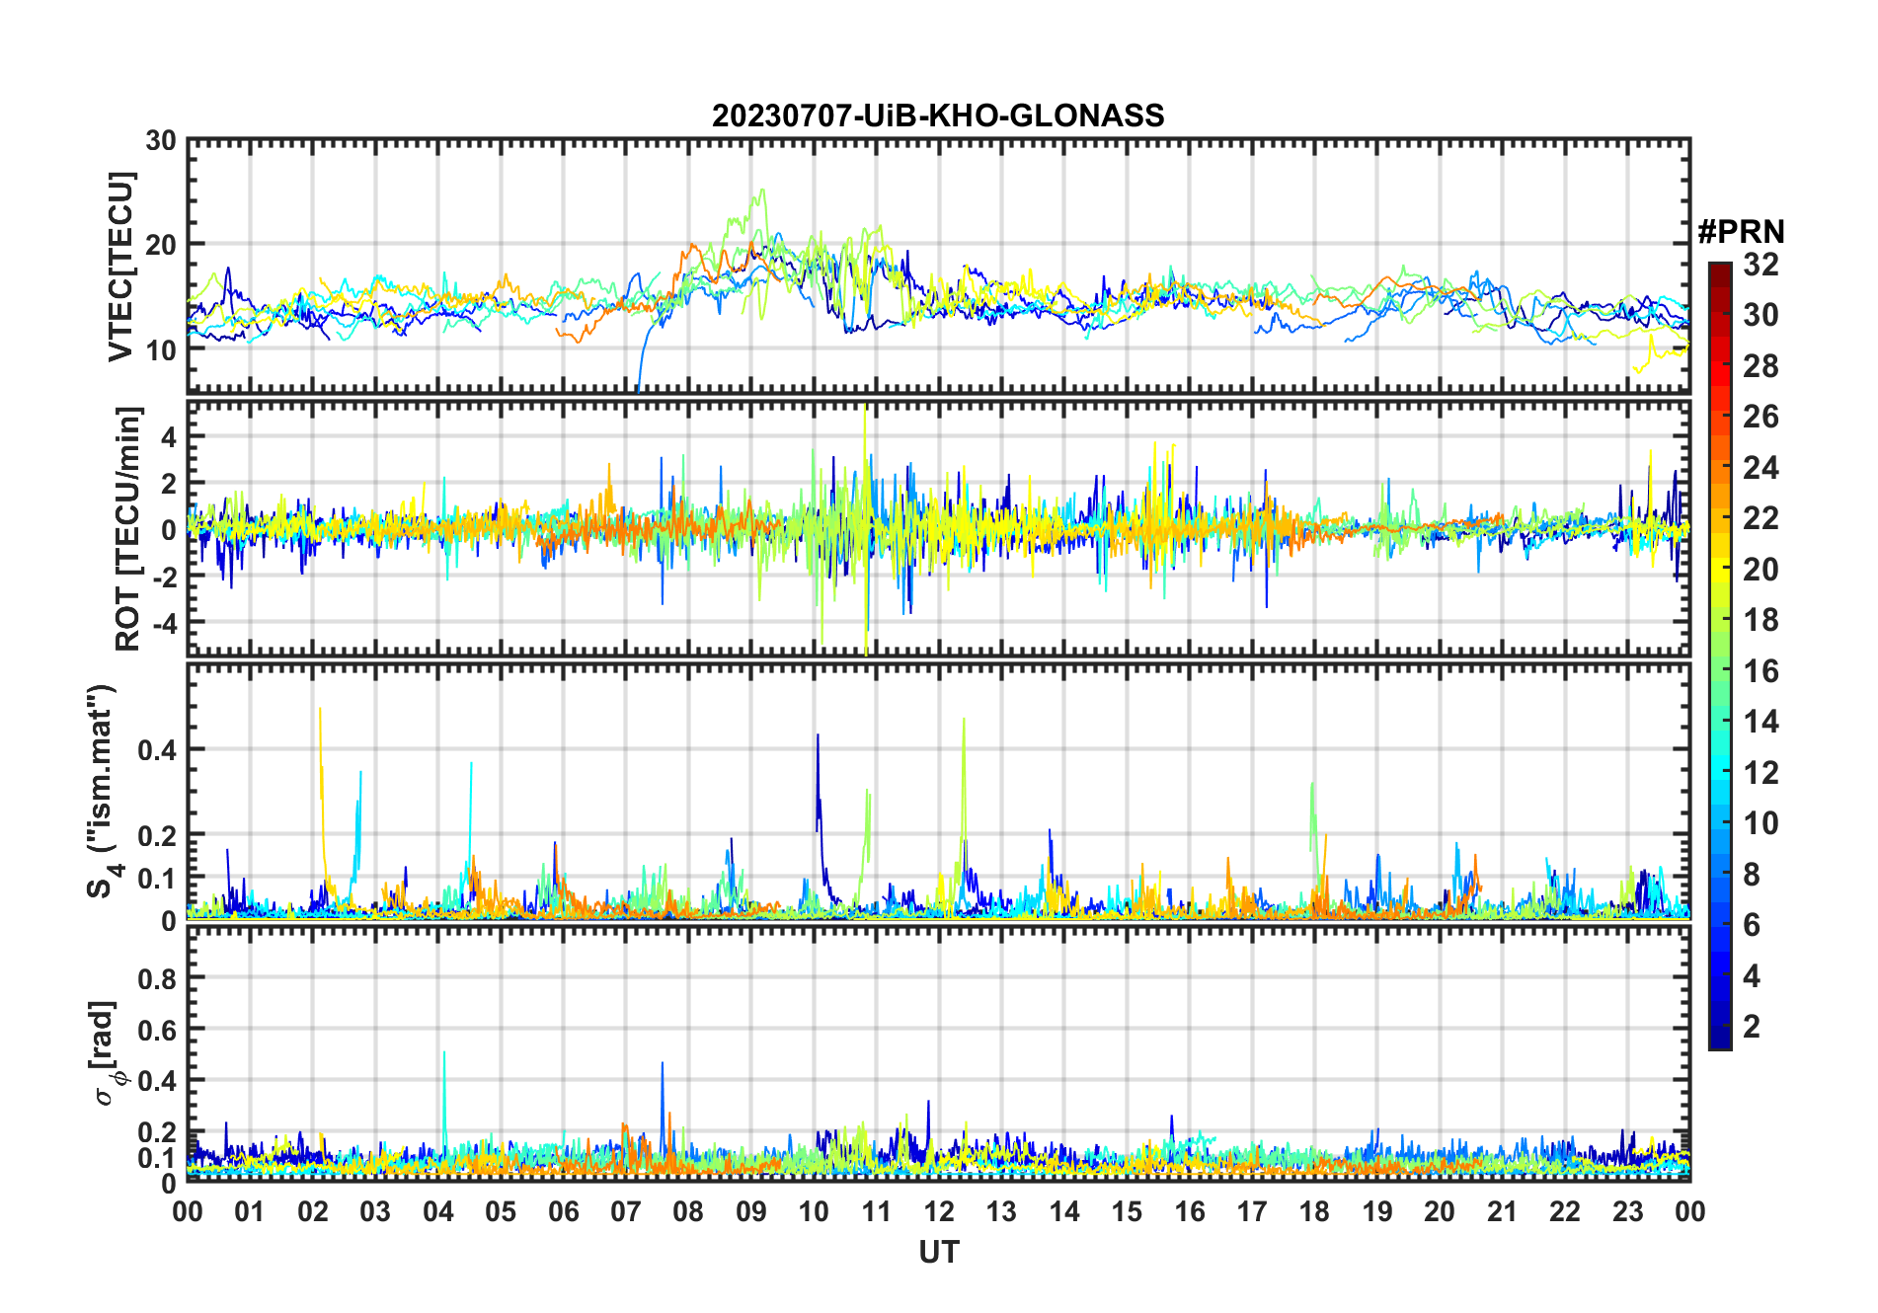Click the 10 tick on VTEC axis
Screen dimensions: 1878x1313
click(161, 349)
